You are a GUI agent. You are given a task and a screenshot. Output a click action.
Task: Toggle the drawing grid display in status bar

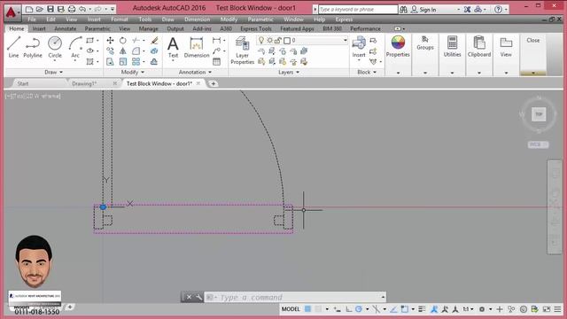point(307,309)
